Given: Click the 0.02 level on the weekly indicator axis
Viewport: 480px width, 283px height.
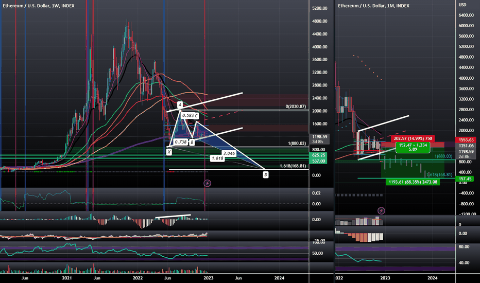Looking at the screenshot, I should (x=316, y=193).
